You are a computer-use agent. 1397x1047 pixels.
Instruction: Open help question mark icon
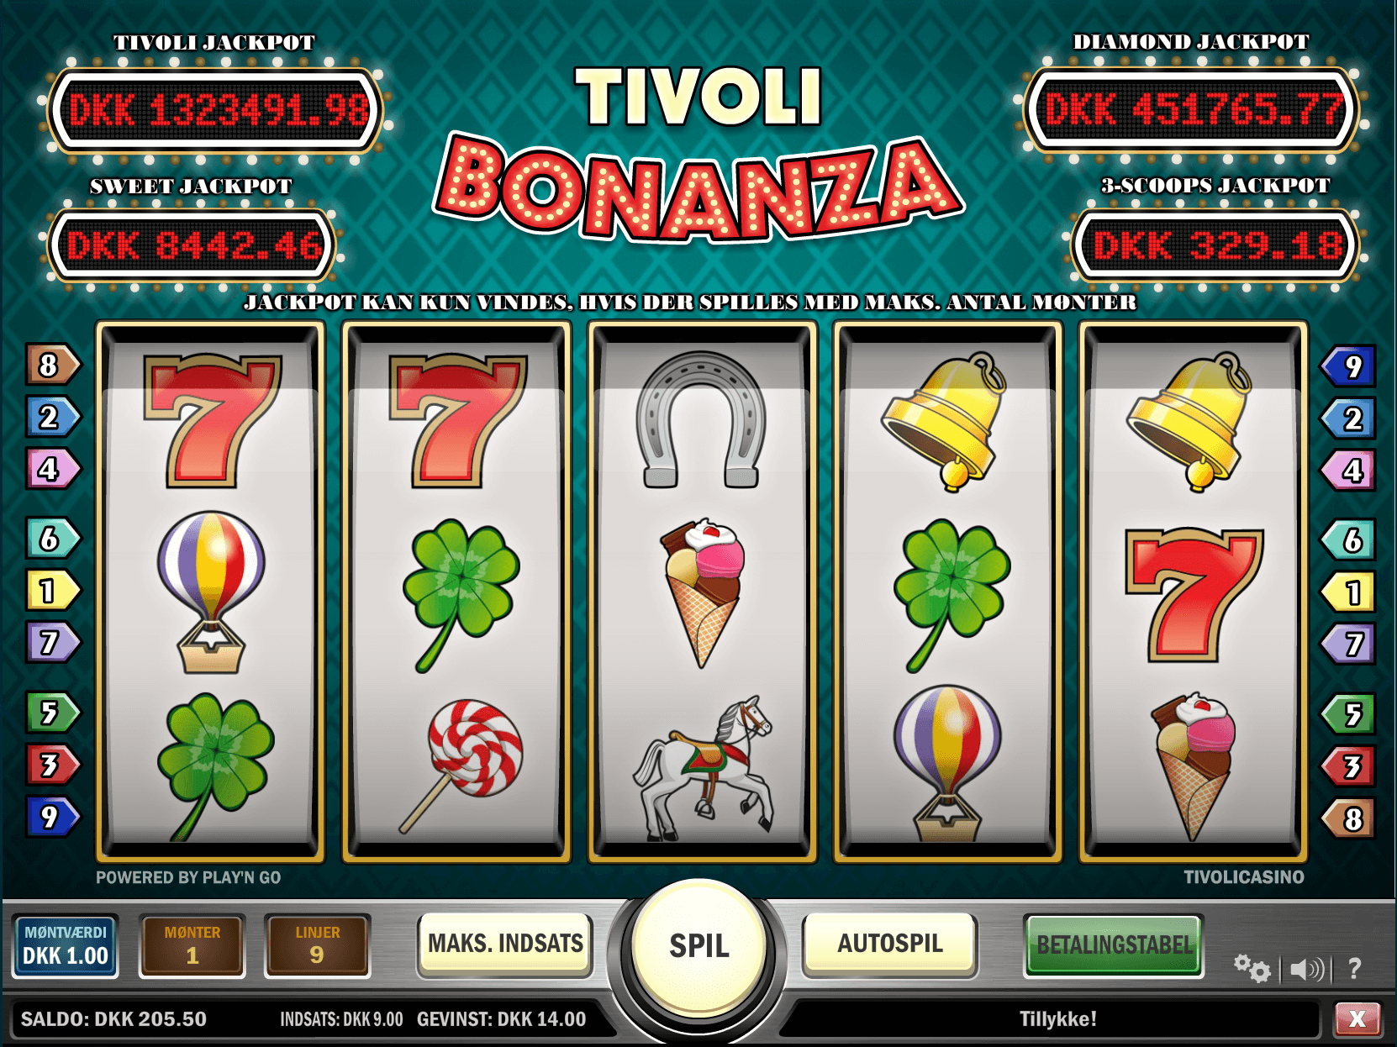tap(1354, 969)
